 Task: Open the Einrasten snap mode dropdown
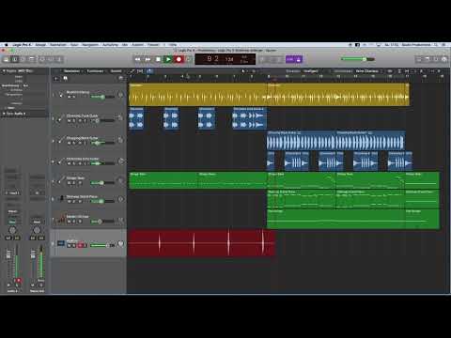coord(311,71)
